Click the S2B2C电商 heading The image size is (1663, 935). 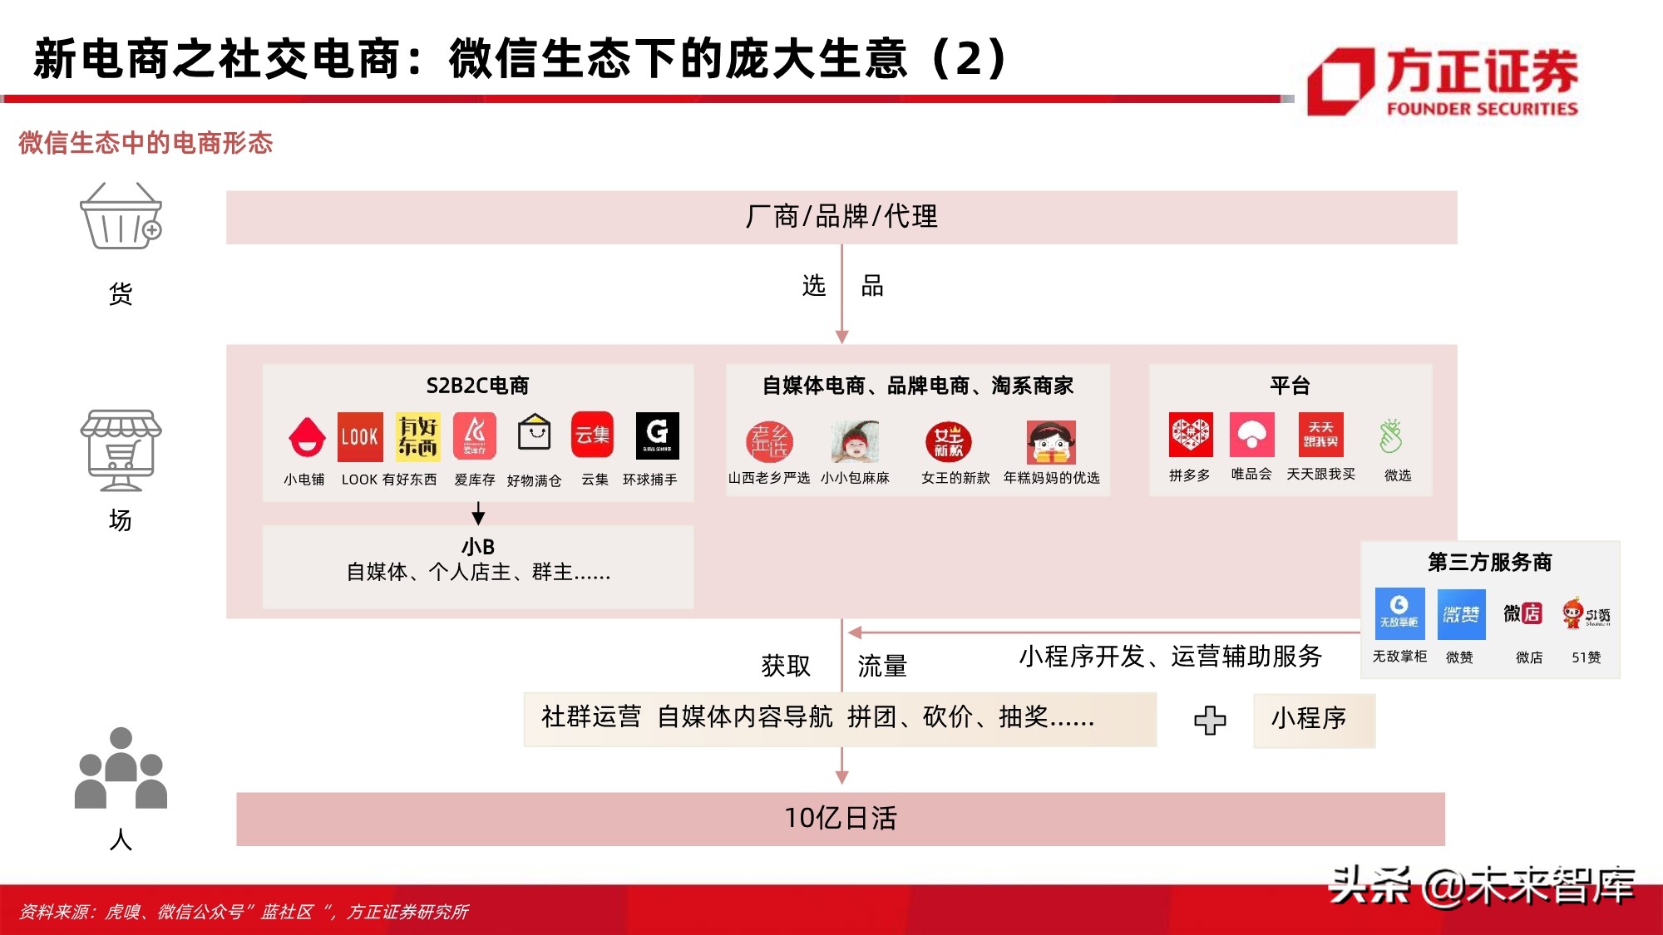point(477,386)
